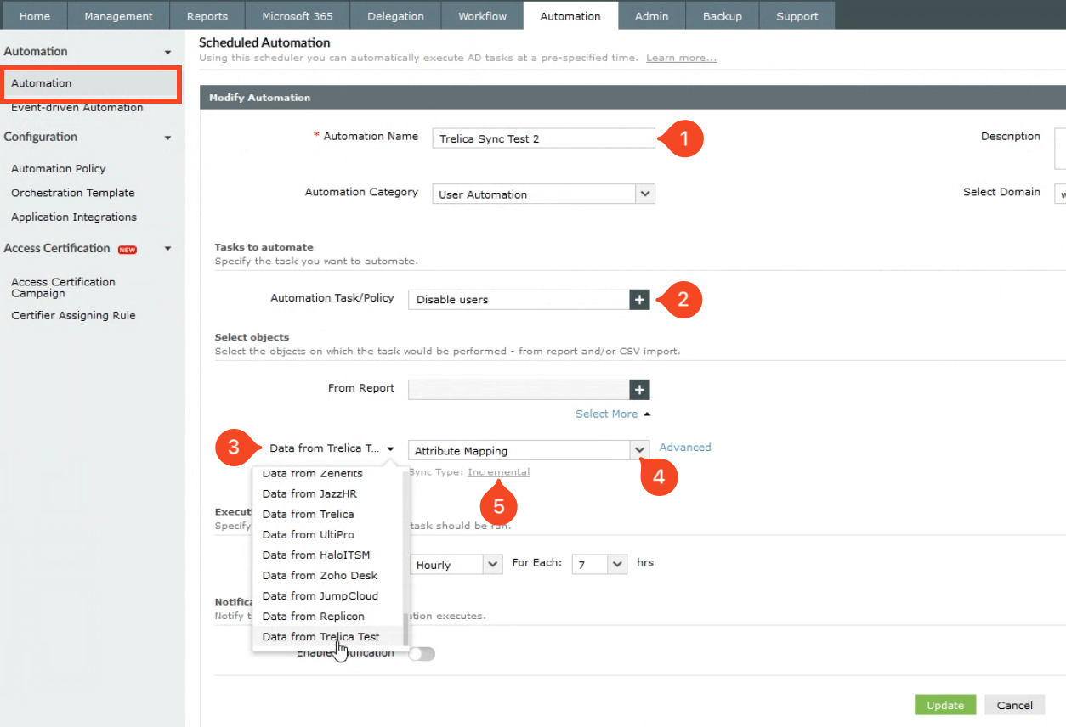Click the Automation Name input field
This screenshot has width=1066, height=727.
point(543,138)
